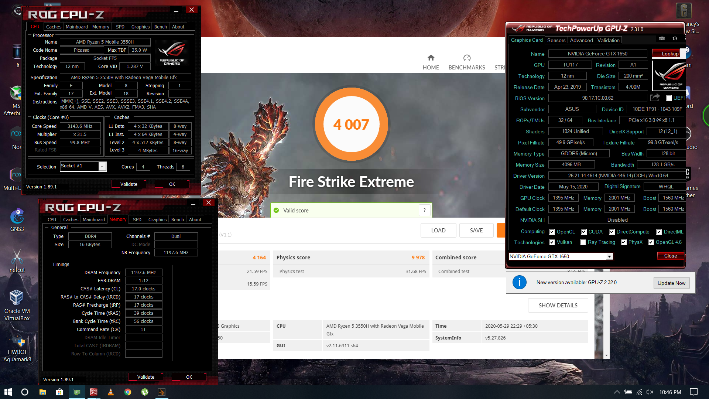Toggle the UEFI checkbox in GPU-Z

[669, 98]
